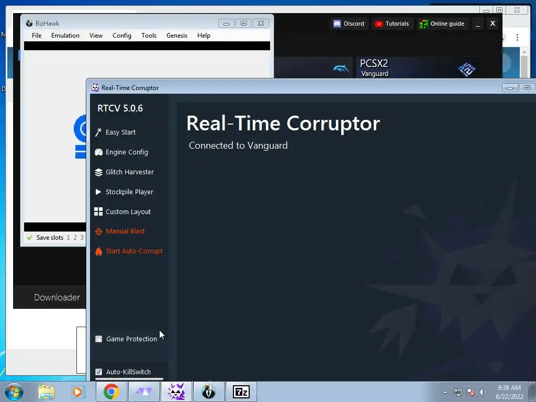
Task: Click the PCSX2 logo icon in launcher
Action: pyautogui.click(x=466, y=70)
